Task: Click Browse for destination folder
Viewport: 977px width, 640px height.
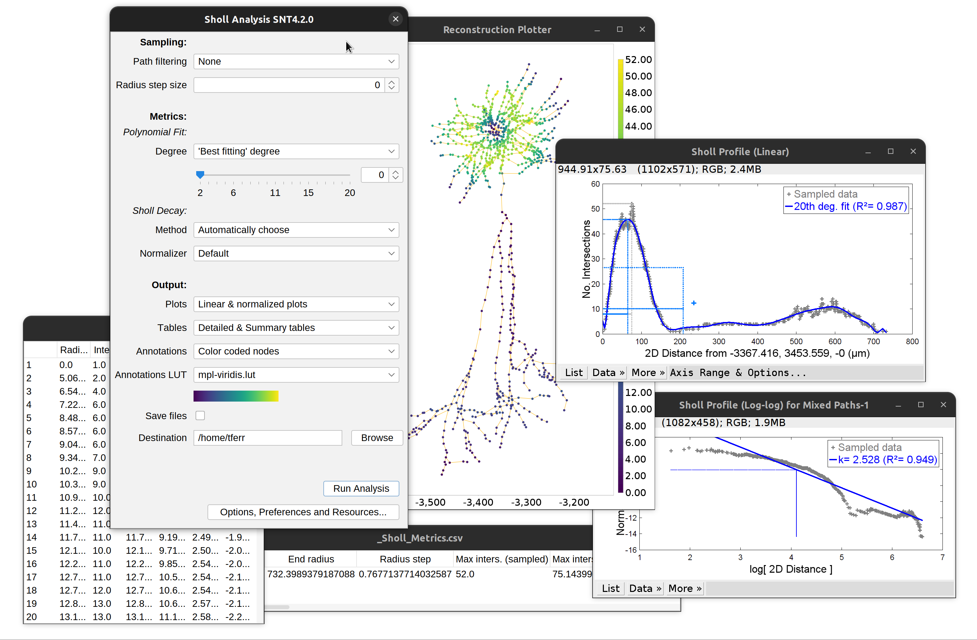Action: coord(377,438)
